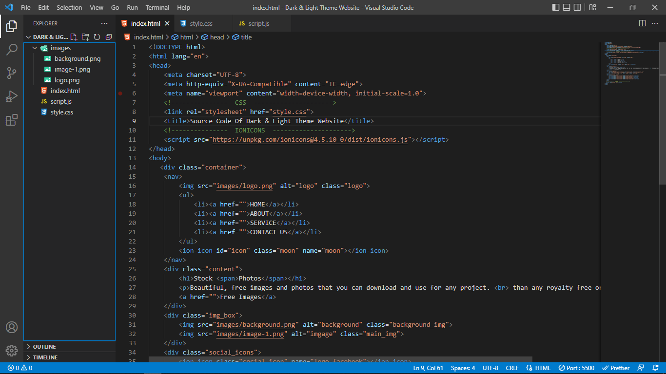The image size is (666, 374).
Task: Open editor more actions ellipsis
Action: point(656,23)
